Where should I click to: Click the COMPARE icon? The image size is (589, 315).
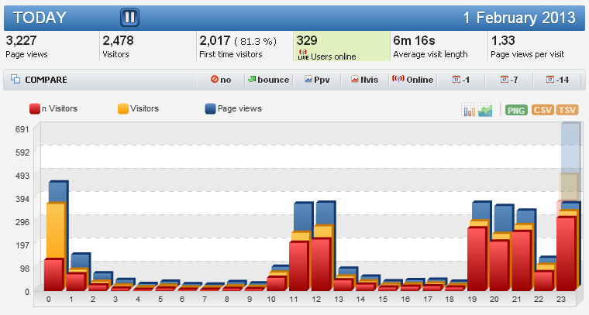pos(15,80)
